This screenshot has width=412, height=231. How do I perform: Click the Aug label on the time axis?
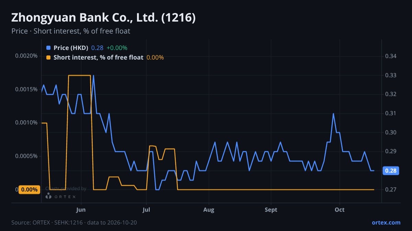click(208, 210)
